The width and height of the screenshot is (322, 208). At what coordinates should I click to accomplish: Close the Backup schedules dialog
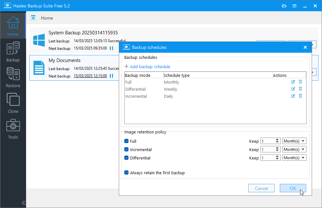point(305,47)
